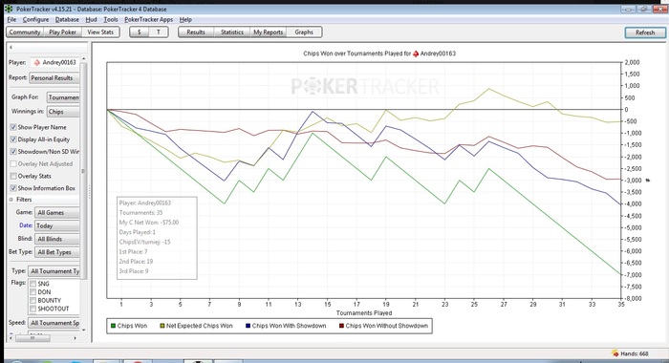Click the player suit icon next to Andrey00163
669x363 pixels.
(37, 62)
